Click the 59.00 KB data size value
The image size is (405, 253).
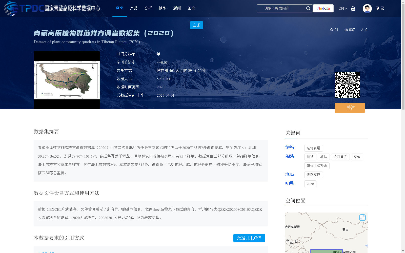click(164, 79)
